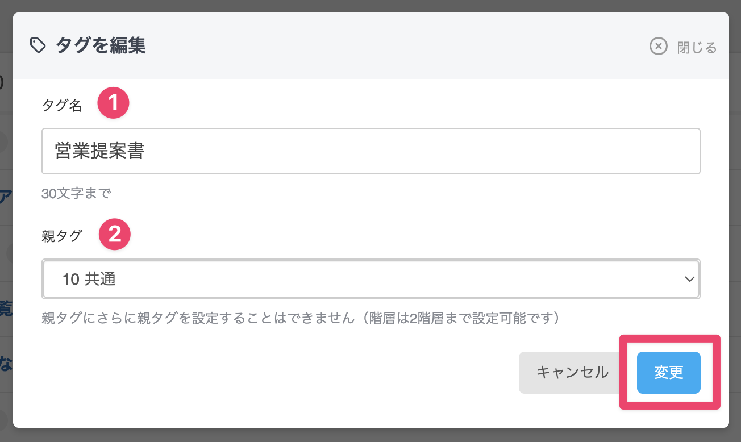Open the 親タグ dropdown list
The width and height of the screenshot is (741, 442).
[x=370, y=279]
